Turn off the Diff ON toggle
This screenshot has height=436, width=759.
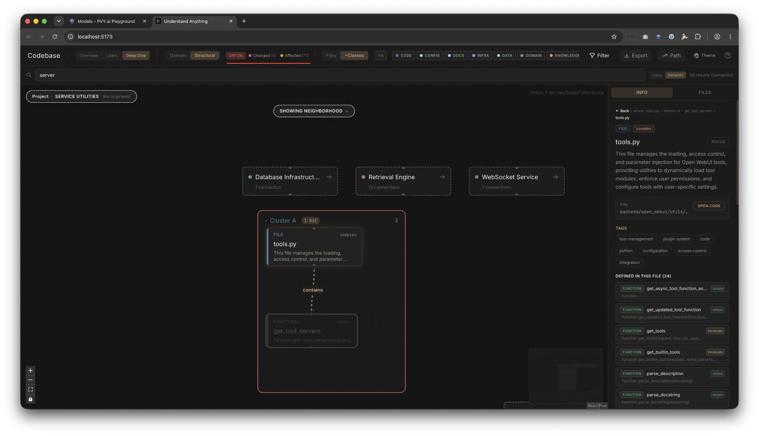(236, 56)
